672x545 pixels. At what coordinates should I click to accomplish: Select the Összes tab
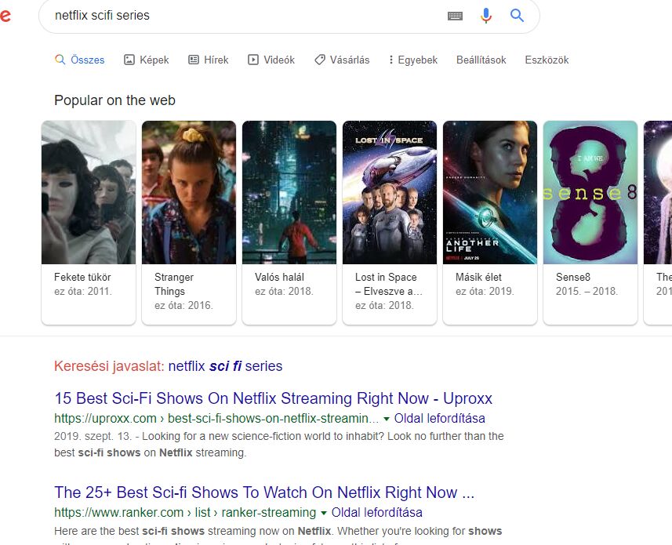click(x=80, y=60)
